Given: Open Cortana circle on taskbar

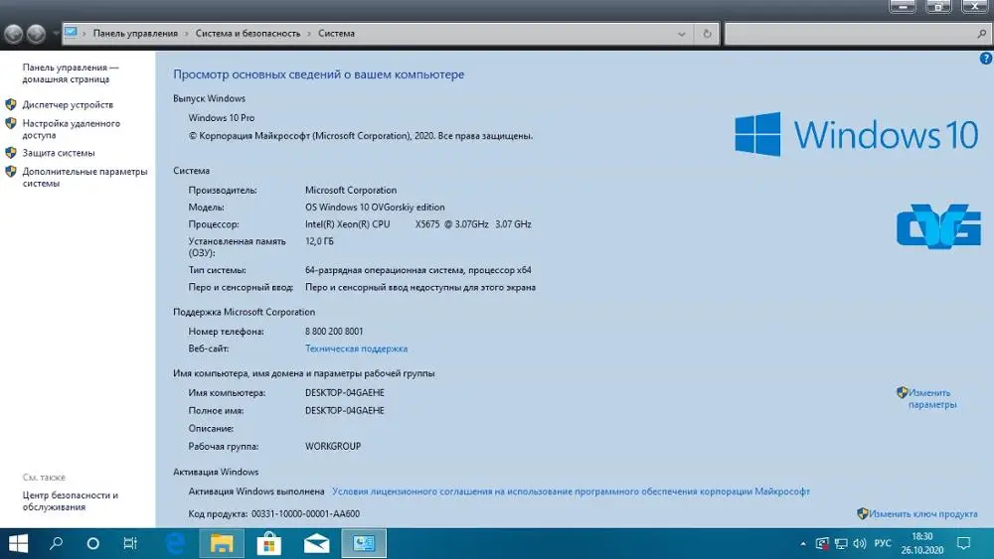Looking at the screenshot, I should pos(92,543).
